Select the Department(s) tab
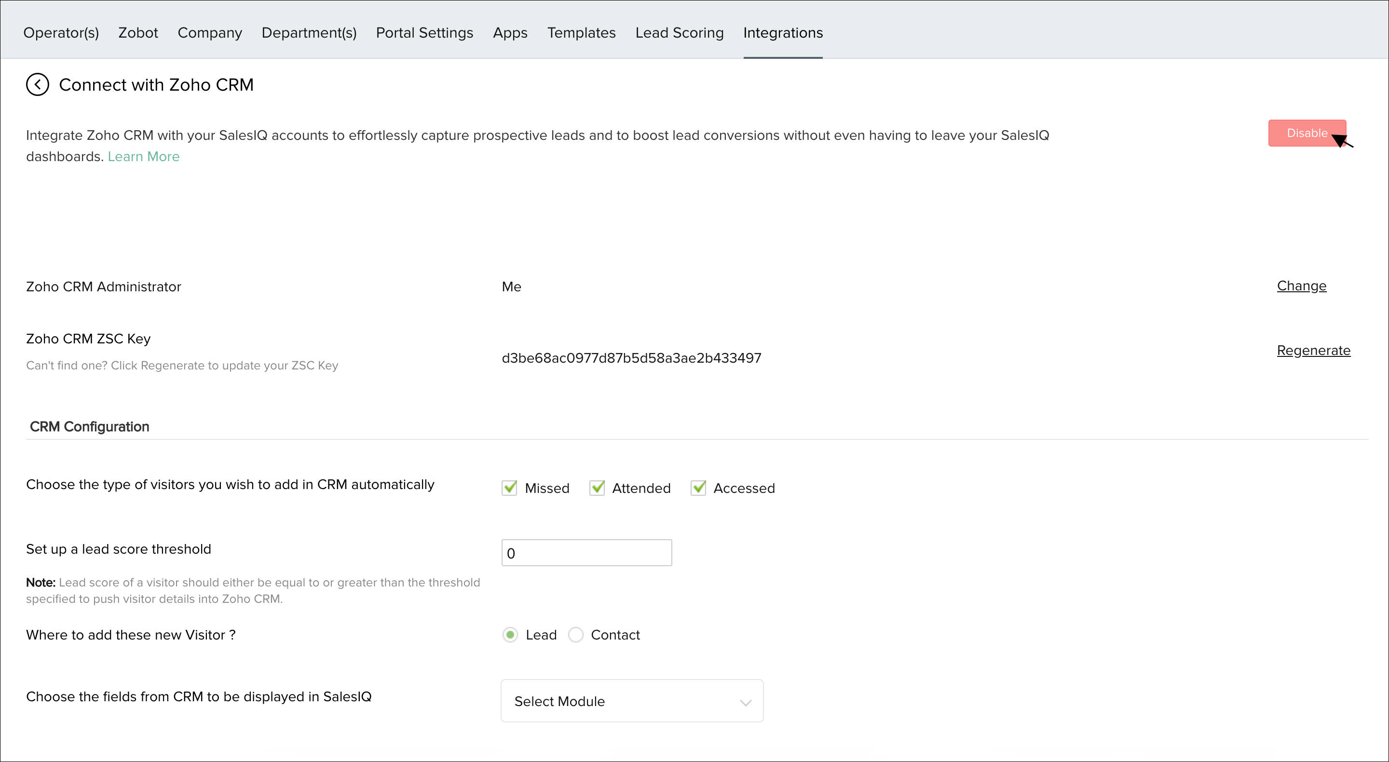Screen dimensions: 1389x762 tap(309, 33)
